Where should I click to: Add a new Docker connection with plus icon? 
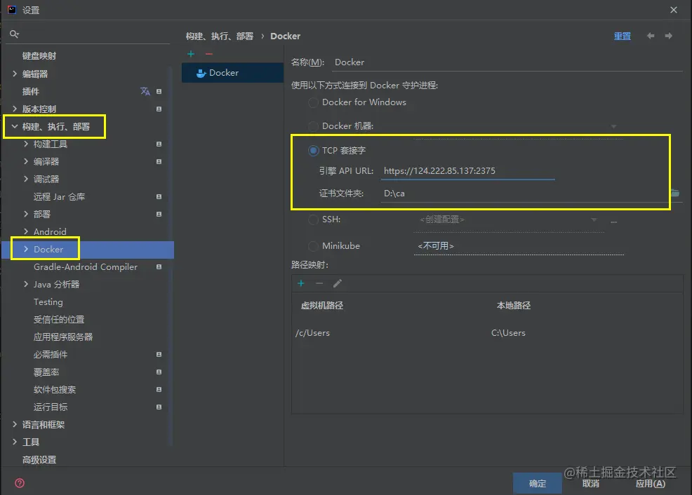point(191,54)
